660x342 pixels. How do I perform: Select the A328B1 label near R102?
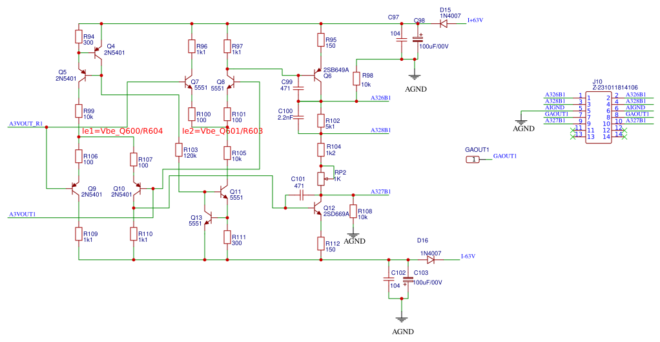click(x=380, y=130)
